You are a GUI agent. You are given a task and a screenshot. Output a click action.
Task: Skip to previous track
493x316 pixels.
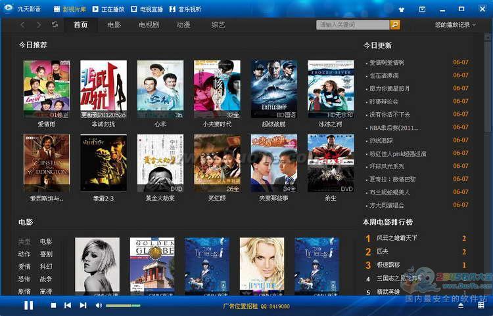tap(68, 305)
